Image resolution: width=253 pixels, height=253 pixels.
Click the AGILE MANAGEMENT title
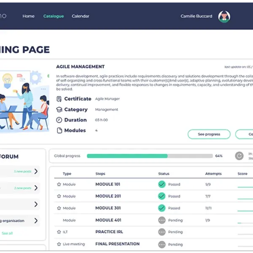81,67
